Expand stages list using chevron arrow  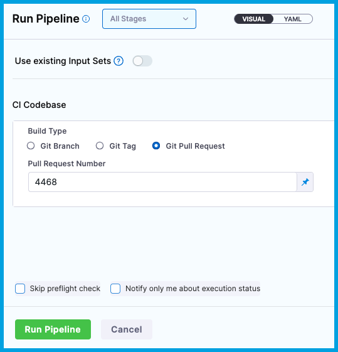[x=186, y=19]
